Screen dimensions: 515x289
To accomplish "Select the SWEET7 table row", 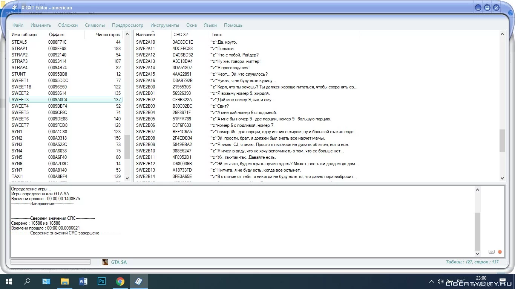I will coord(66,125).
